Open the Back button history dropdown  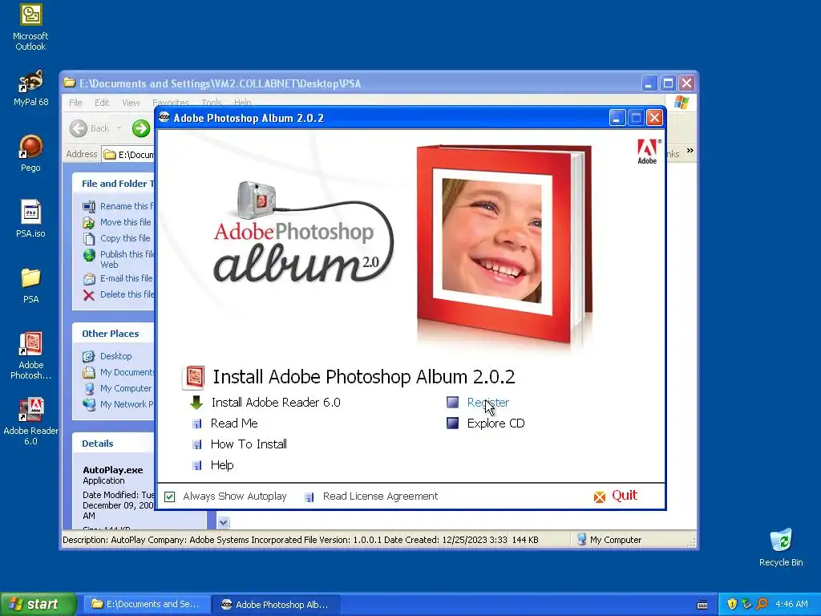pyautogui.click(x=119, y=128)
